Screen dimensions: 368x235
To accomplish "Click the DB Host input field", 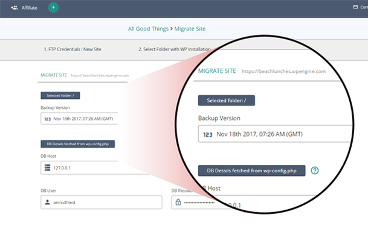I will [x=95, y=168].
